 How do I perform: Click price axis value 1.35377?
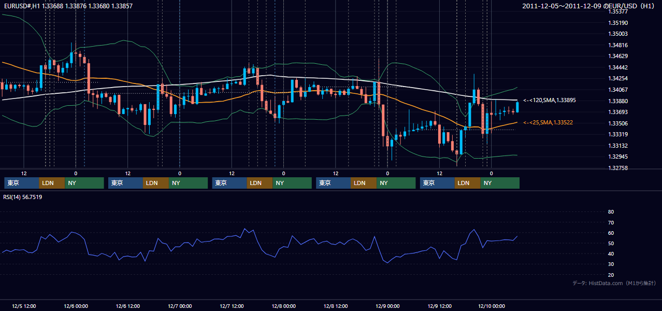pos(618,11)
